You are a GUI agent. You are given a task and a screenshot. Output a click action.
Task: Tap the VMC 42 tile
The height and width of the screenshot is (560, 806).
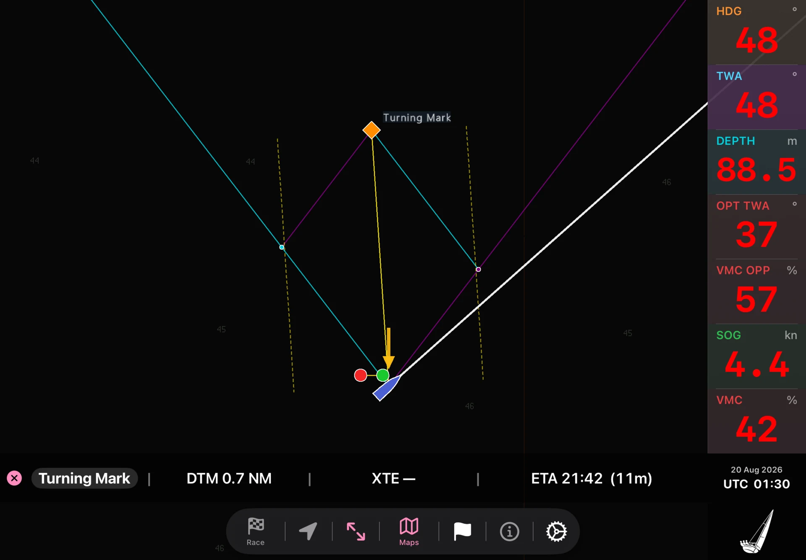click(x=757, y=421)
